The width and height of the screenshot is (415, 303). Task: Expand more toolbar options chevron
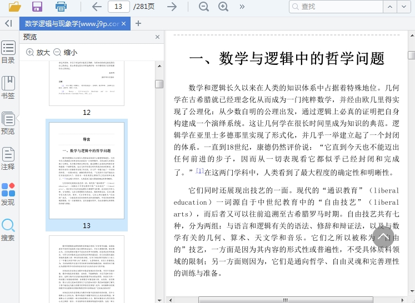(242, 7)
